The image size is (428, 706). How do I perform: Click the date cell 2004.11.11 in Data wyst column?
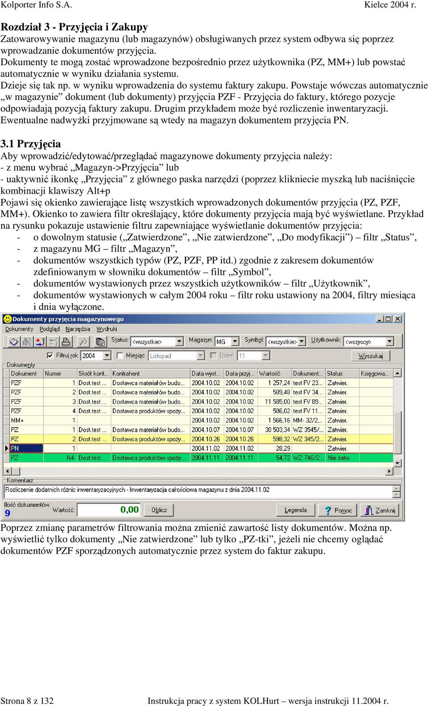tap(206, 458)
